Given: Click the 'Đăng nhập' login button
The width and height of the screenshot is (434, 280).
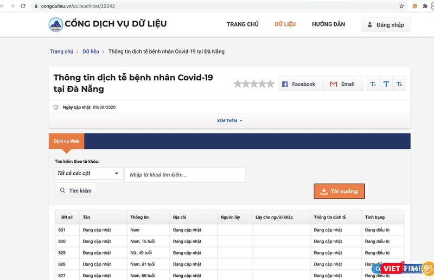Looking at the screenshot, I should pyautogui.click(x=386, y=25).
